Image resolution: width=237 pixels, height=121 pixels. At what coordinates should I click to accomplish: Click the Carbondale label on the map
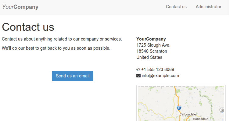[x=188, y=114]
